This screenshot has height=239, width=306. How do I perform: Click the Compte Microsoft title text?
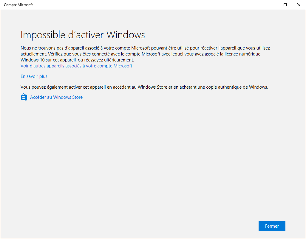click(x=18, y=5)
